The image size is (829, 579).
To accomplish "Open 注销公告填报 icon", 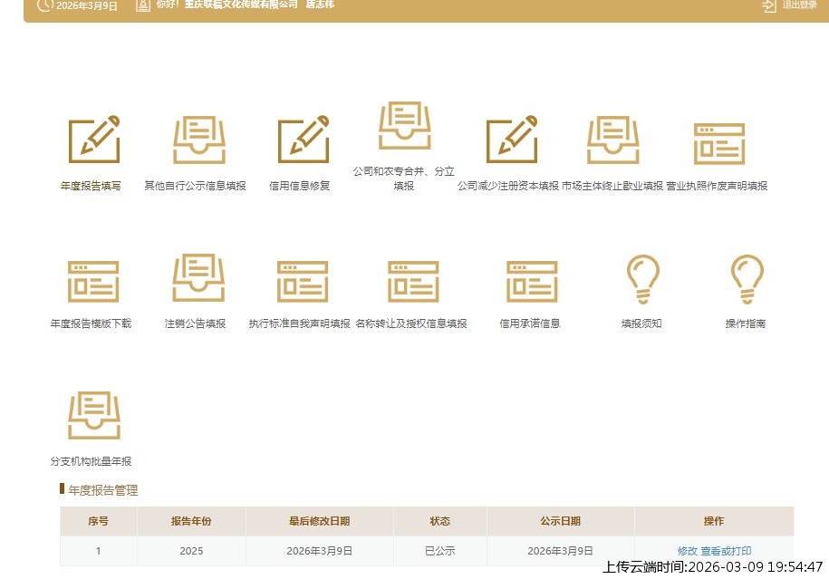I will 198,278.
